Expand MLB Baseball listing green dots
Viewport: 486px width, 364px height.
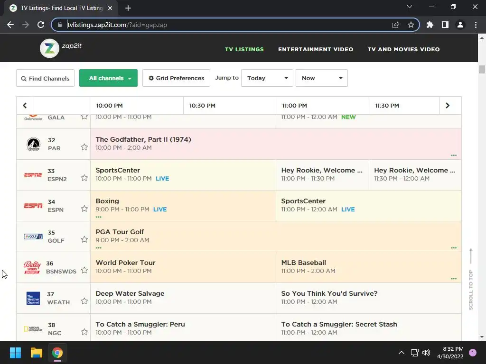coord(454,279)
